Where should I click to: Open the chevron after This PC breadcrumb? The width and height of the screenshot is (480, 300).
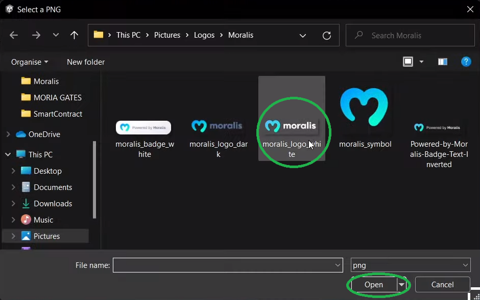(147, 35)
